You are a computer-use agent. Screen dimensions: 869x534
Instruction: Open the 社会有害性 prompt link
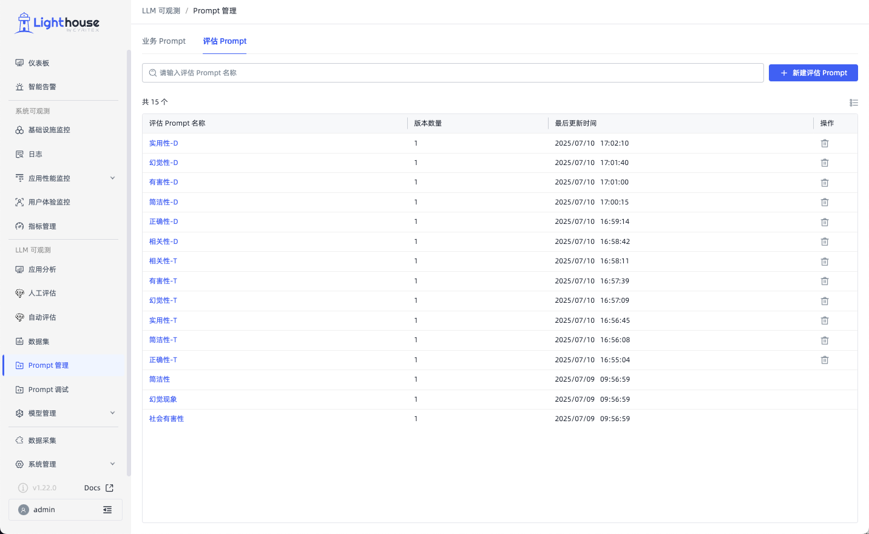(x=166, y=419)
